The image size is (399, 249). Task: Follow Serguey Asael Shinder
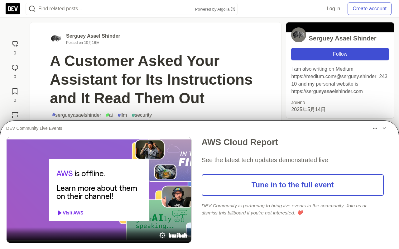tap(340, 54)
